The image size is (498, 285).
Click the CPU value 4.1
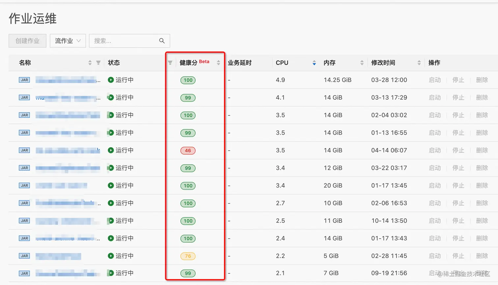point(280,97)
